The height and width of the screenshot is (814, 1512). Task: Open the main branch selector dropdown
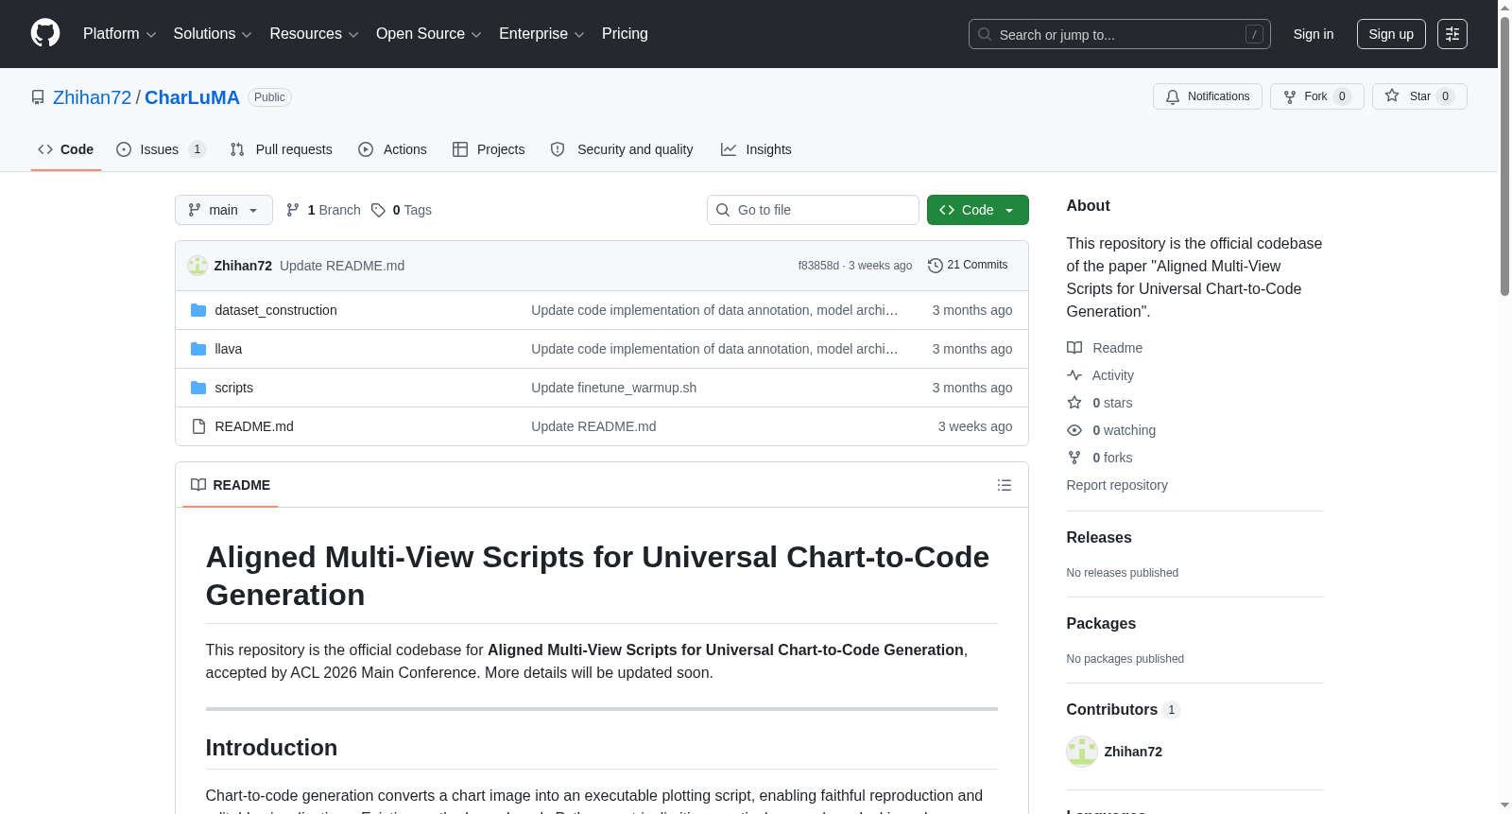coord(224,210)
